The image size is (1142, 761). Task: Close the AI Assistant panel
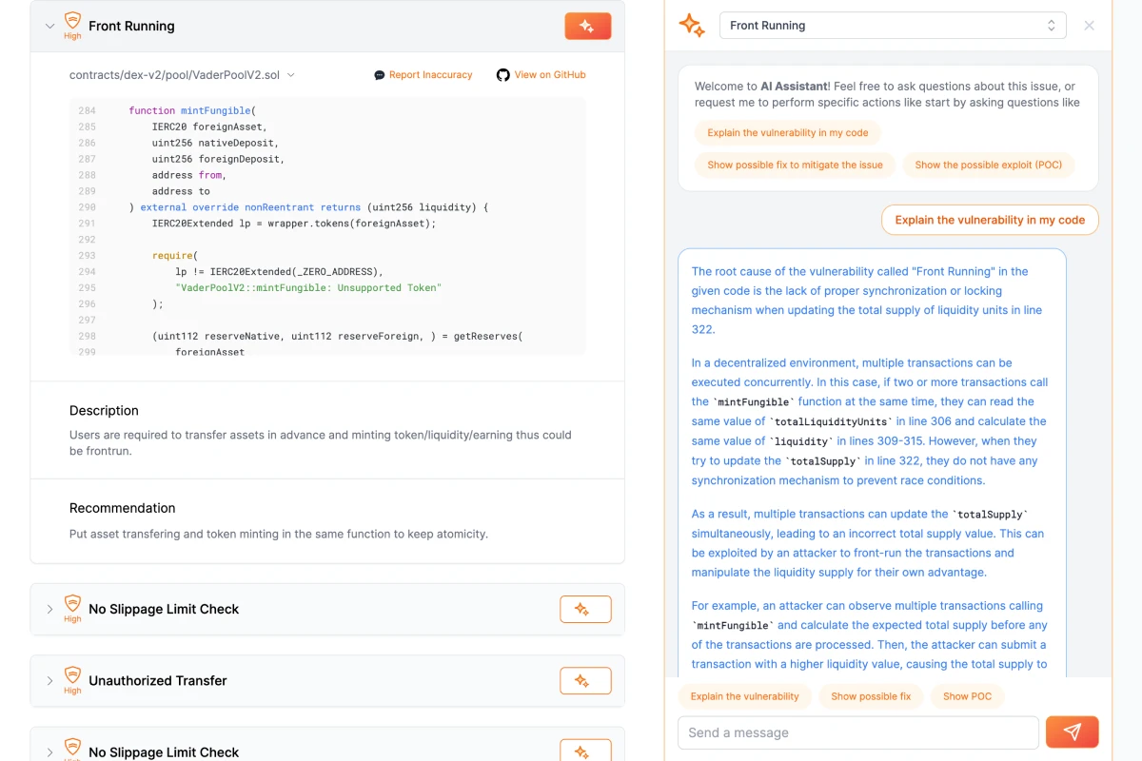(x=1089, y=26)
